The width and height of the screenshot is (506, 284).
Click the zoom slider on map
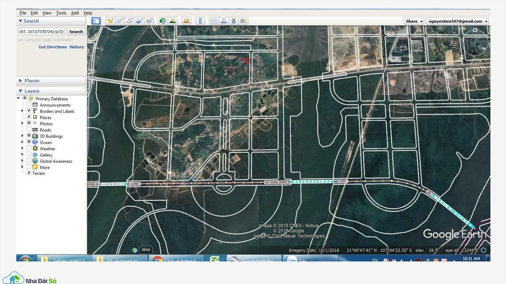(475, 120)
